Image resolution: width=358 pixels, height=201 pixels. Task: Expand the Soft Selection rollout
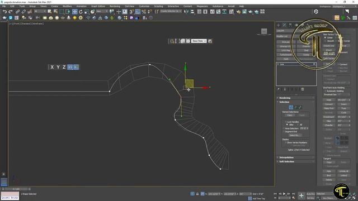tap(296, 161)
